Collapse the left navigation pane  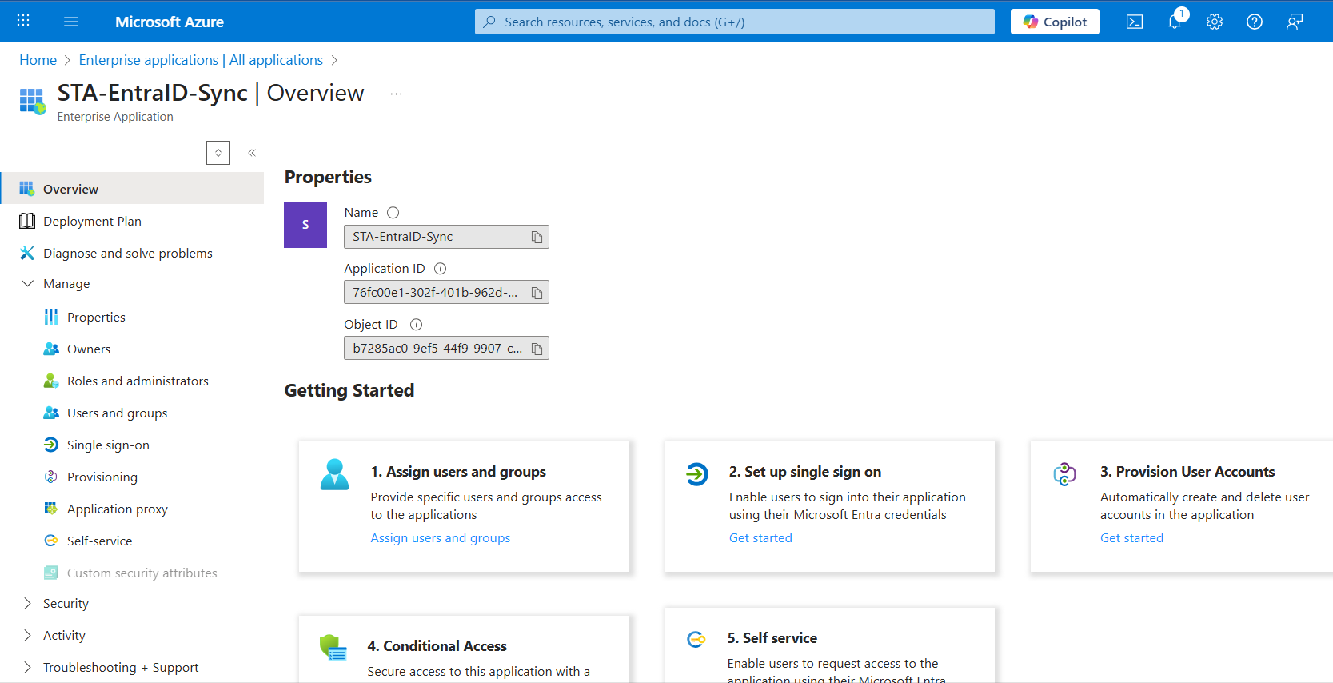[252, 153]
